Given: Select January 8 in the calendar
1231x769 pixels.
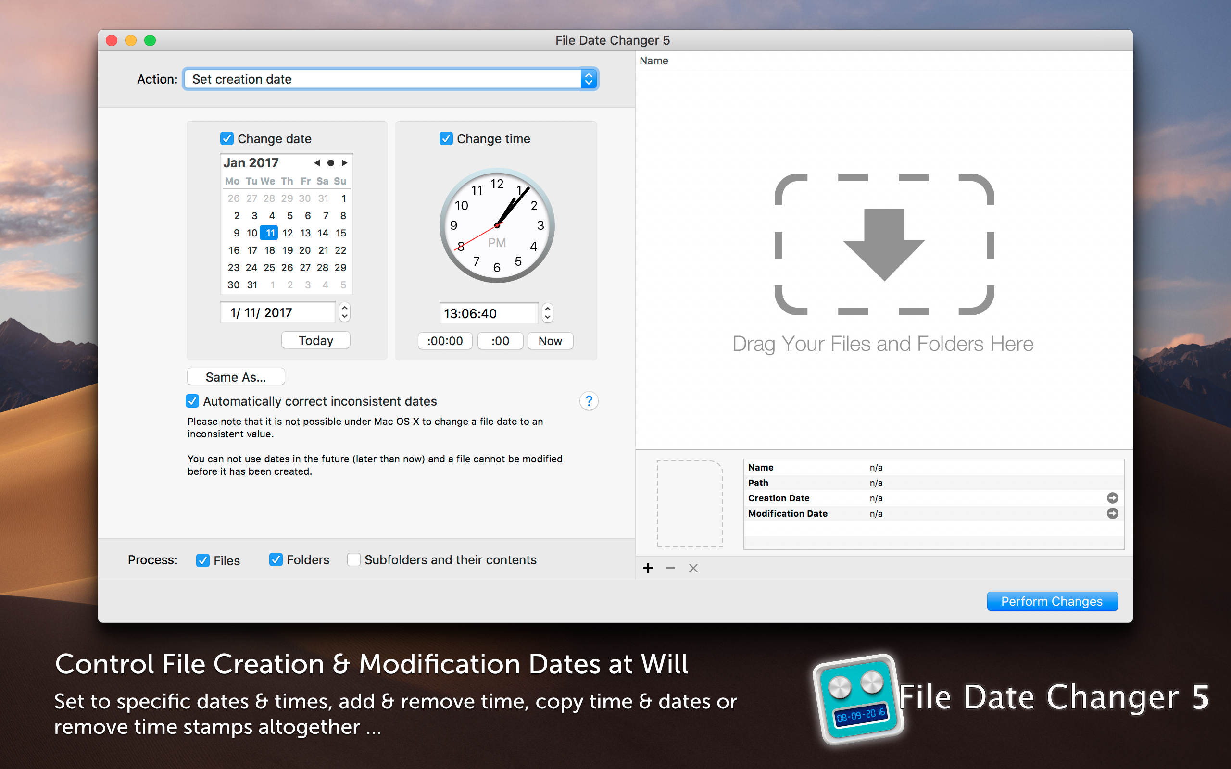Looking at the screenshot, I should [343, 216].
